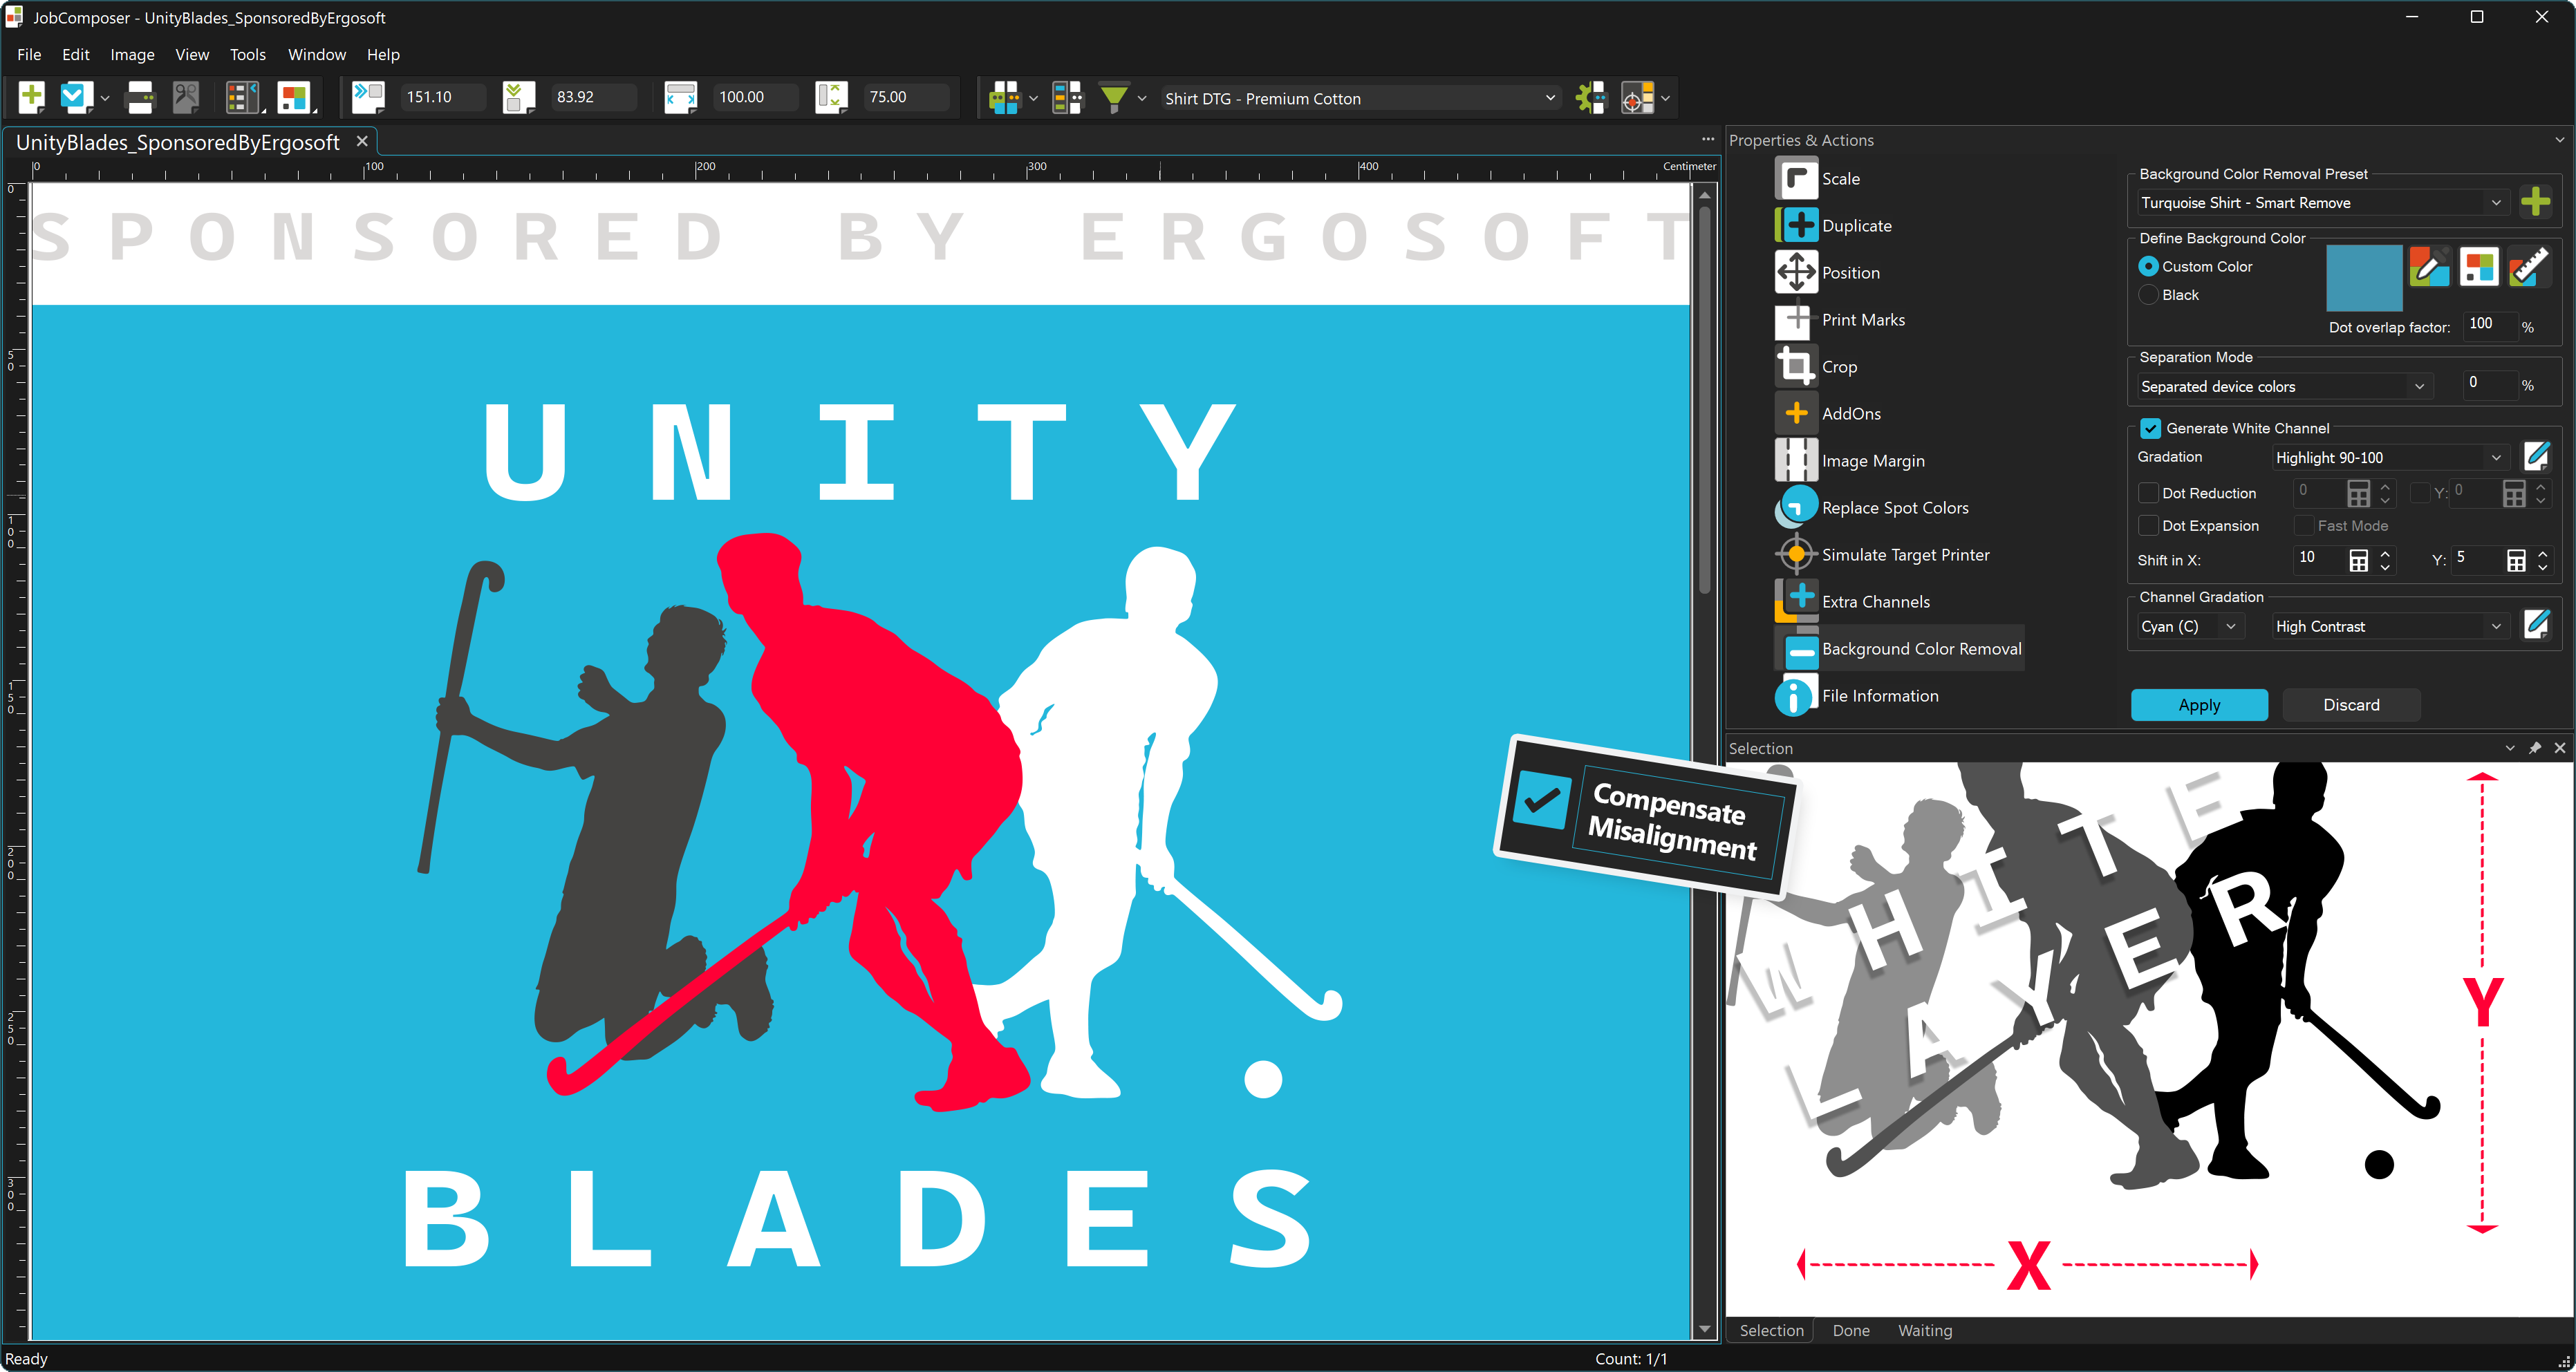This screenshot has height=1372, width=2576.
Task: Click the printer icon in toolbar
Action: [140, 97]
